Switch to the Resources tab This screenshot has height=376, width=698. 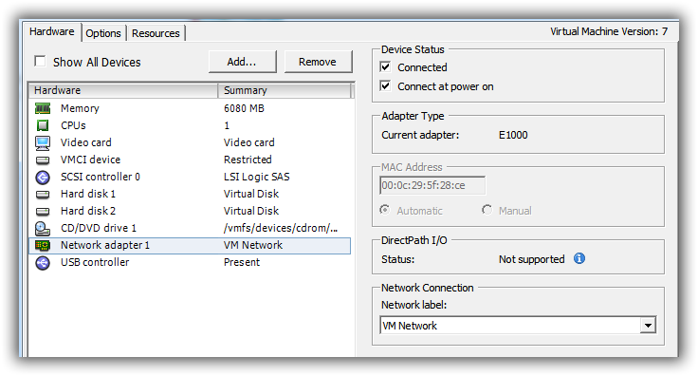click(156, 33)
